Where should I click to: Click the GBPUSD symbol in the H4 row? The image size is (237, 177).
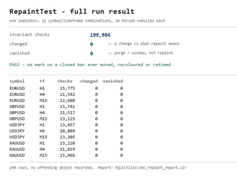click(17, 113)
